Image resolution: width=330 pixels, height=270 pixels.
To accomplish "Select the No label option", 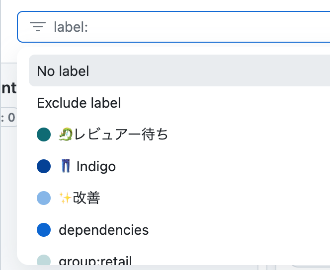I will tap(63, 71).
